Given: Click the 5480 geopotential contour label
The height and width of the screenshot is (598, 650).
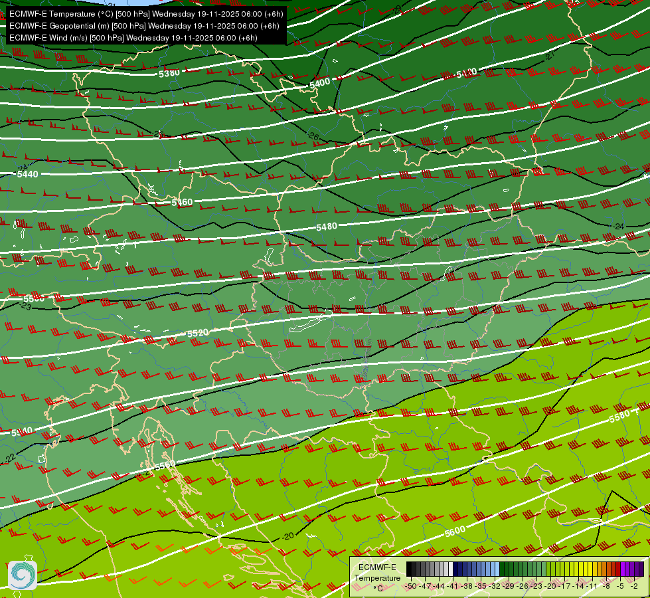Looking at the screenshot, I should (x=327, y=227).
